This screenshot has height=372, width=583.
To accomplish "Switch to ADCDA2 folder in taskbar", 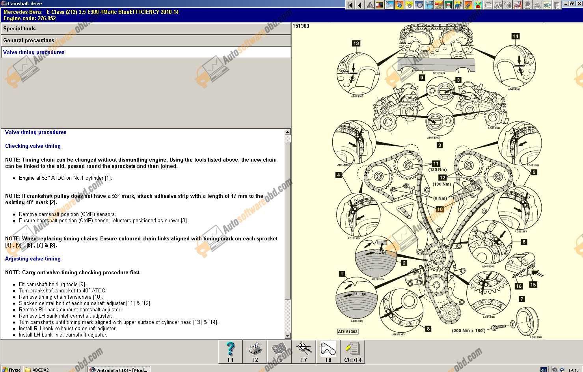I will 54,369.
